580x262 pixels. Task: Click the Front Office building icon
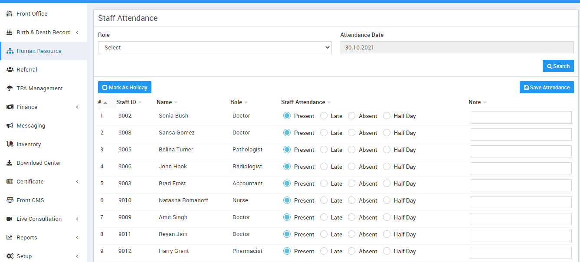coord(10,14)
